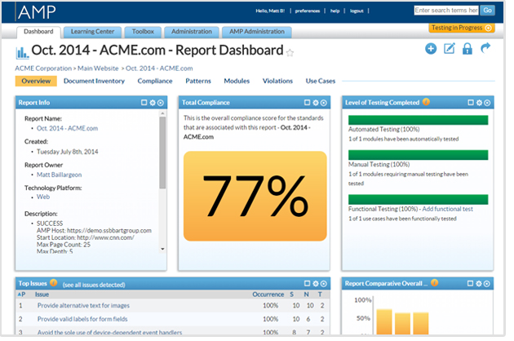
Task: Click the share arrow icon
Action: tap(485, 48)
